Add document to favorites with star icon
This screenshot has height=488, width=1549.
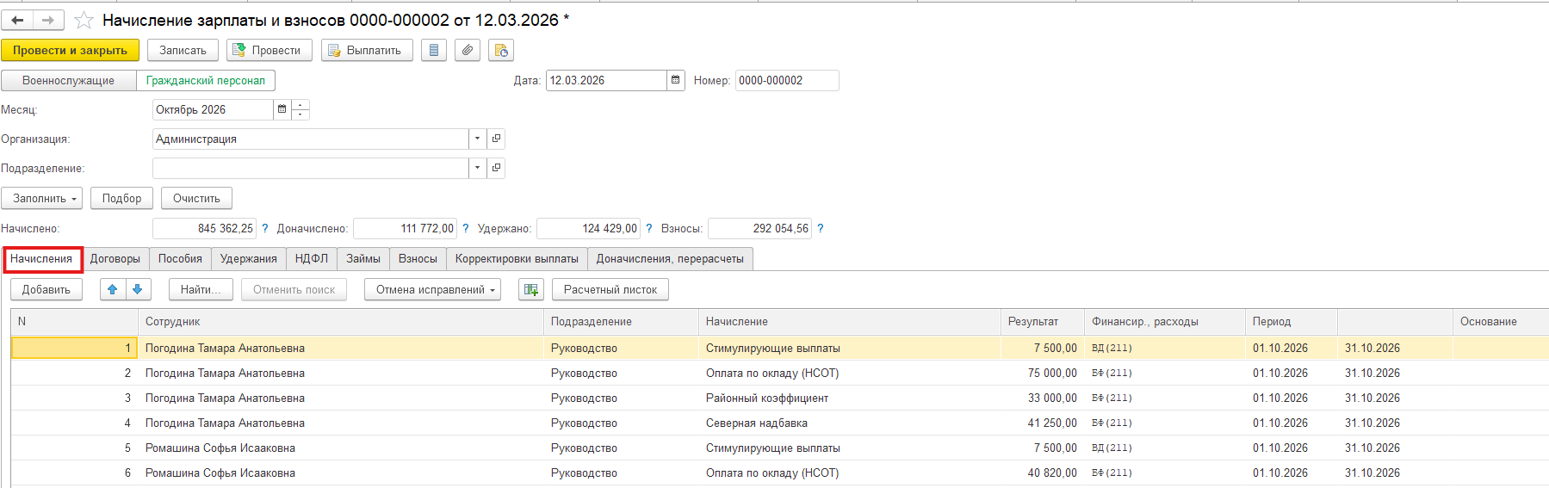pyautogui.click(x=84, y=20)
